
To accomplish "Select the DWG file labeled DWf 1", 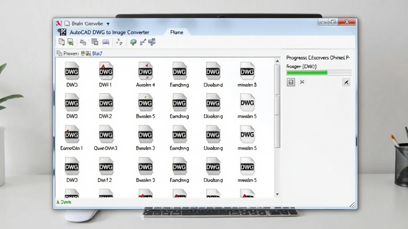I will coord(106,74).
